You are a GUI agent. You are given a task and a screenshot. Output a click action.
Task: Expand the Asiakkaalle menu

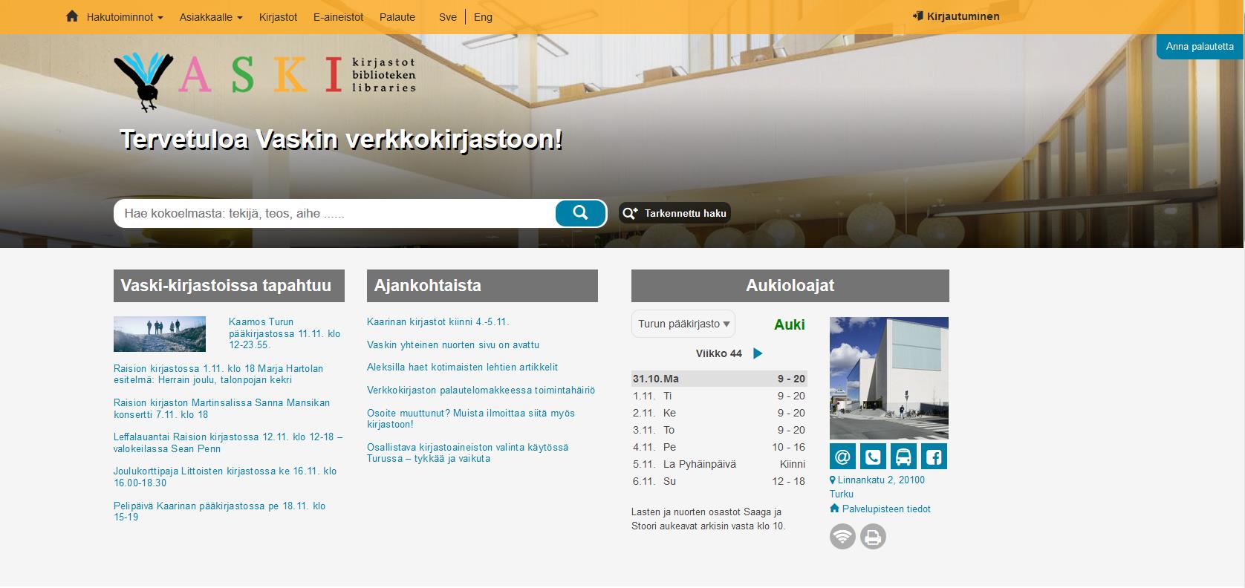(x=211, y=17)
